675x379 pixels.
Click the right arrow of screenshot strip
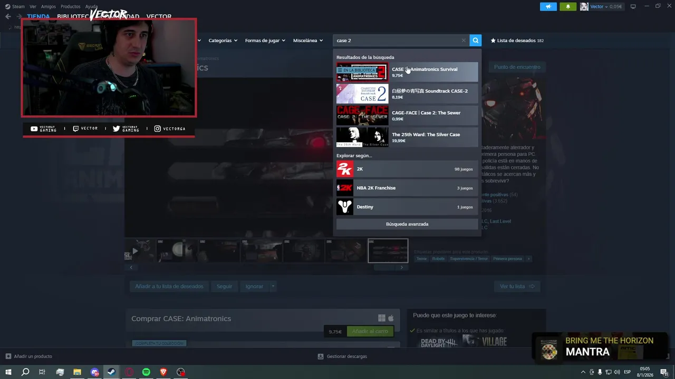coord(402,267)
